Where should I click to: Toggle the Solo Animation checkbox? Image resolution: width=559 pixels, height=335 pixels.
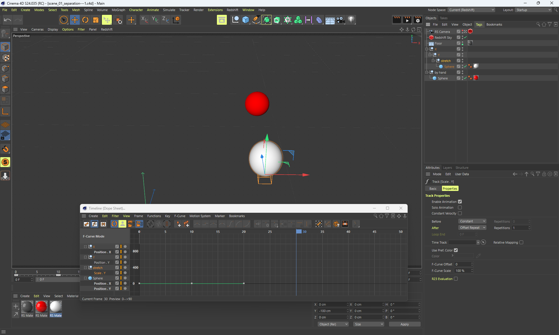[x=460, y=208]
